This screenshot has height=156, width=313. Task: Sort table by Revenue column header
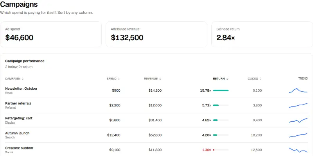pyautogui.click(x=153, y=79)
